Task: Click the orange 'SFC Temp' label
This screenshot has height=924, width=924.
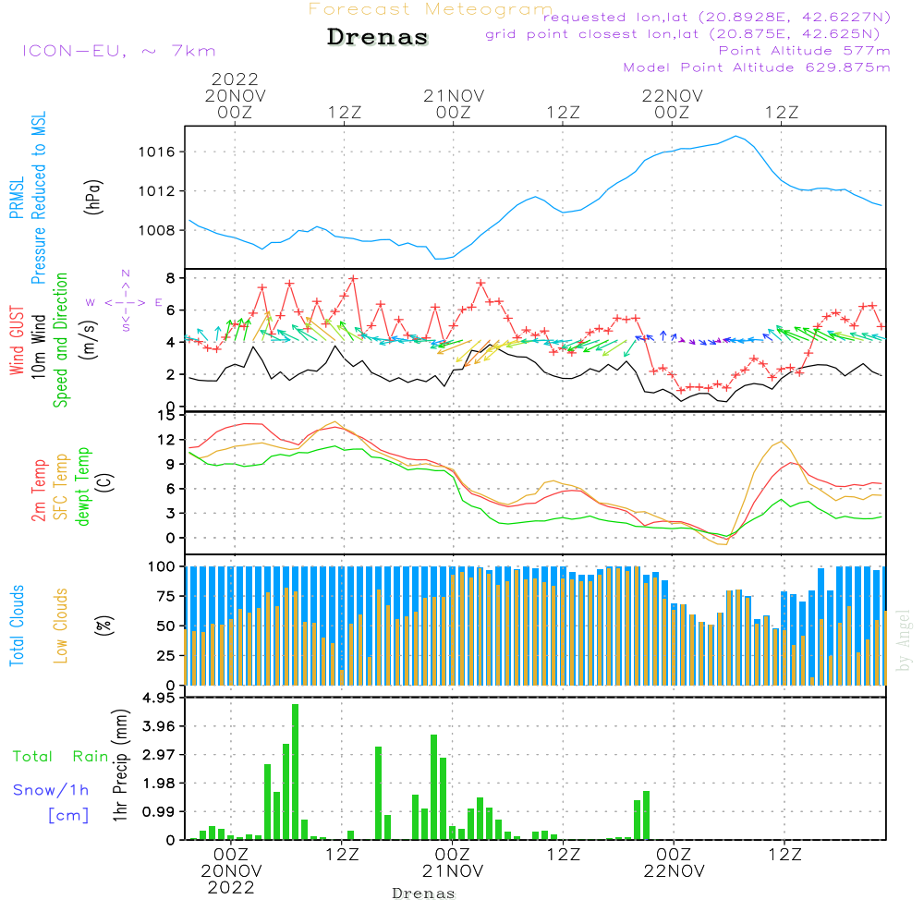Action: pyautogui.click(x=61, y=487)
